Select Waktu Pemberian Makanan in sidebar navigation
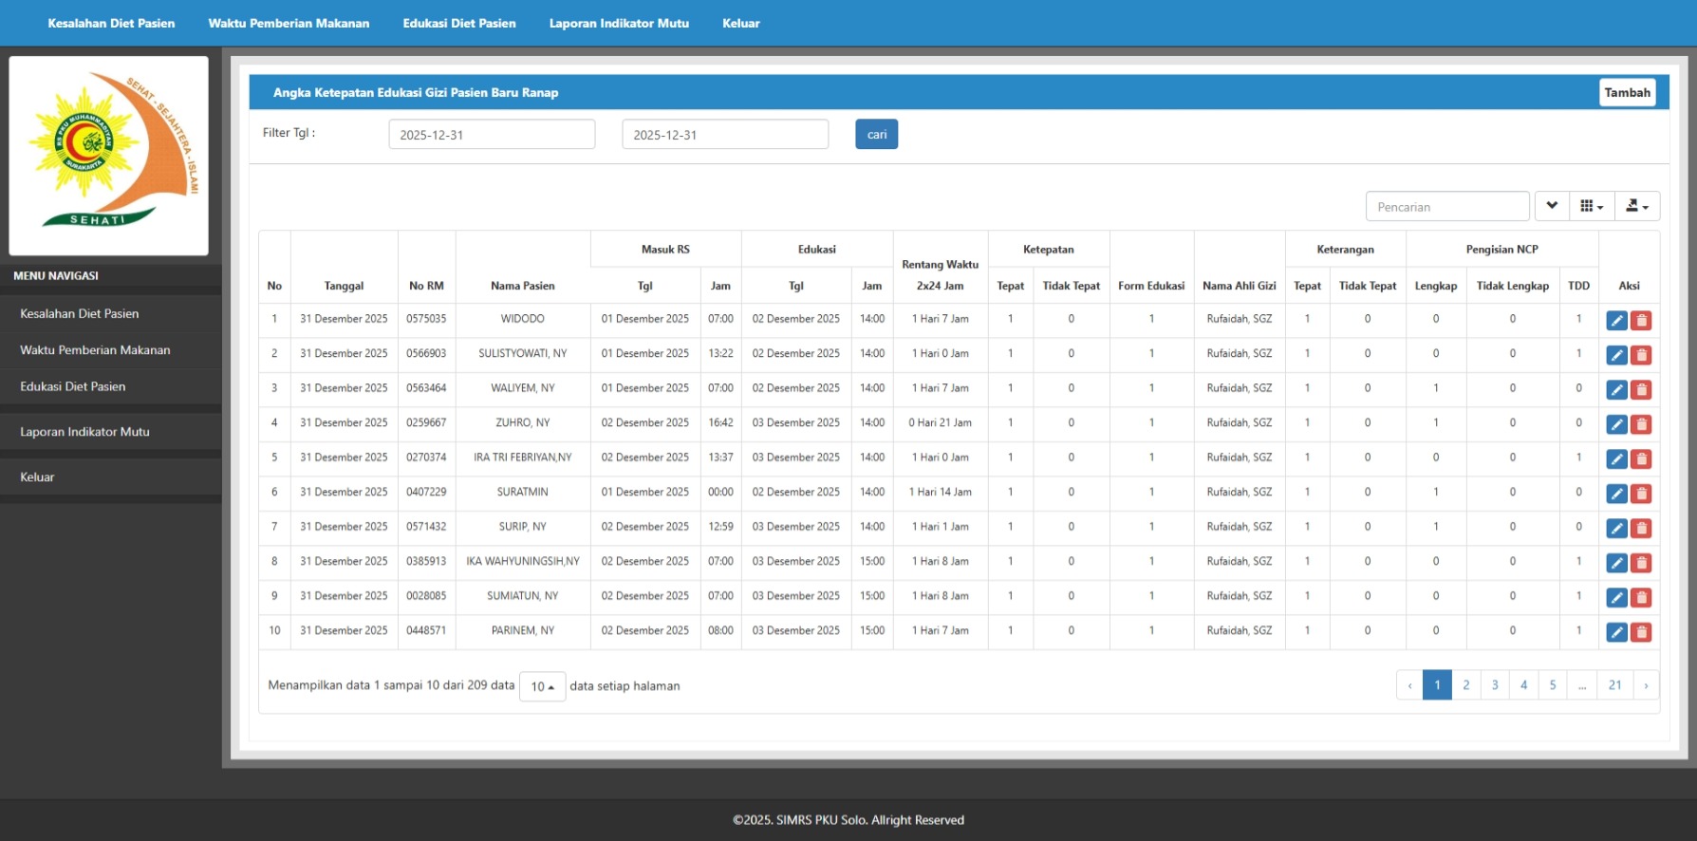Image resolution: width=1697 pixels, height=841 pixels. [110, 350]
